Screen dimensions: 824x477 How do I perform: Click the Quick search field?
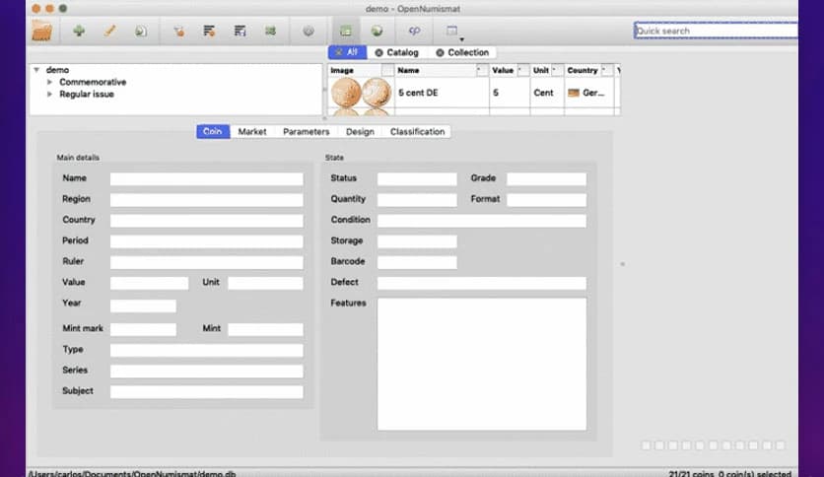[x=715, y=31]
